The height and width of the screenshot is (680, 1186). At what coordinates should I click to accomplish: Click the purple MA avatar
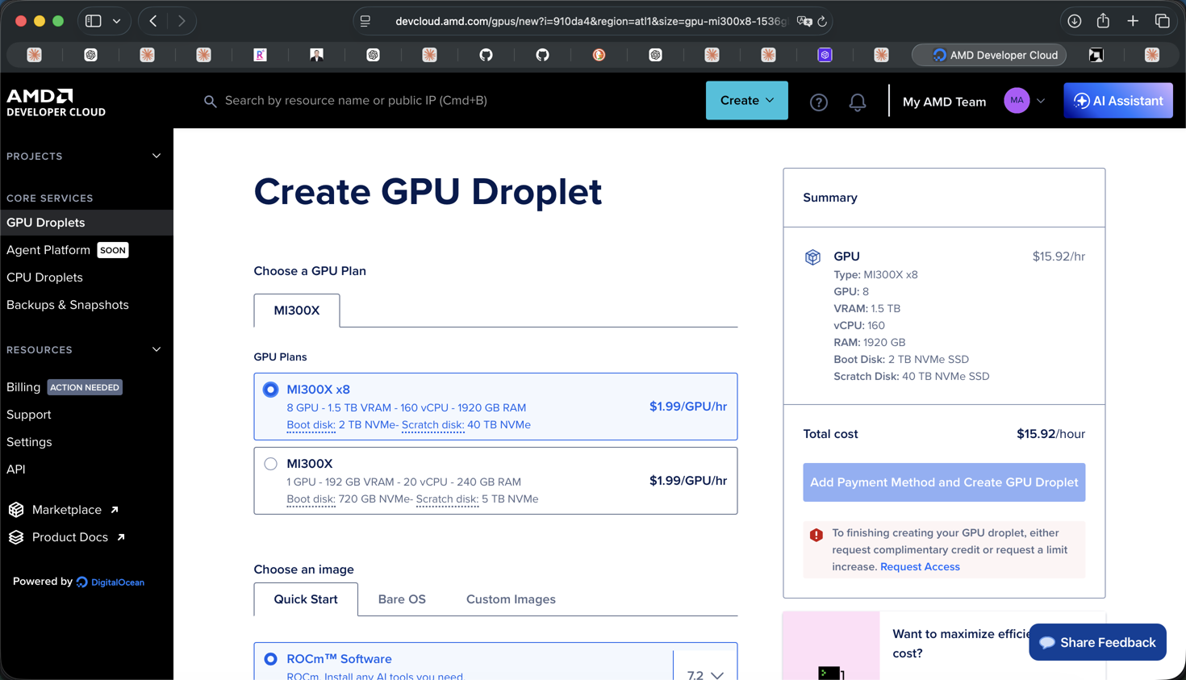pos(1017,101)
